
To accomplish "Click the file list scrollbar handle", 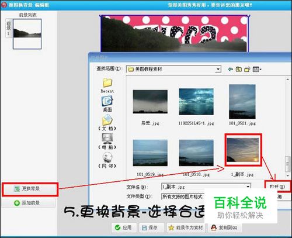I will click(287, 164).
